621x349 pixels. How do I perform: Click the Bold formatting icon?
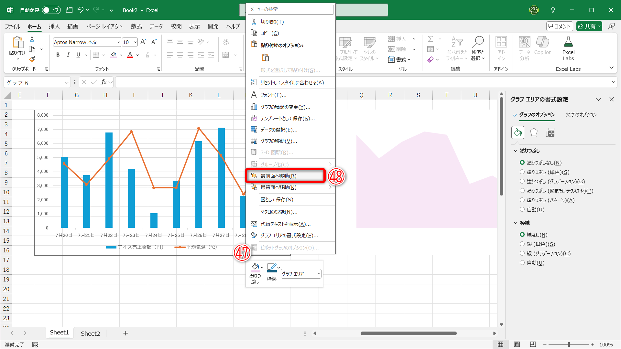pos(58,55)
